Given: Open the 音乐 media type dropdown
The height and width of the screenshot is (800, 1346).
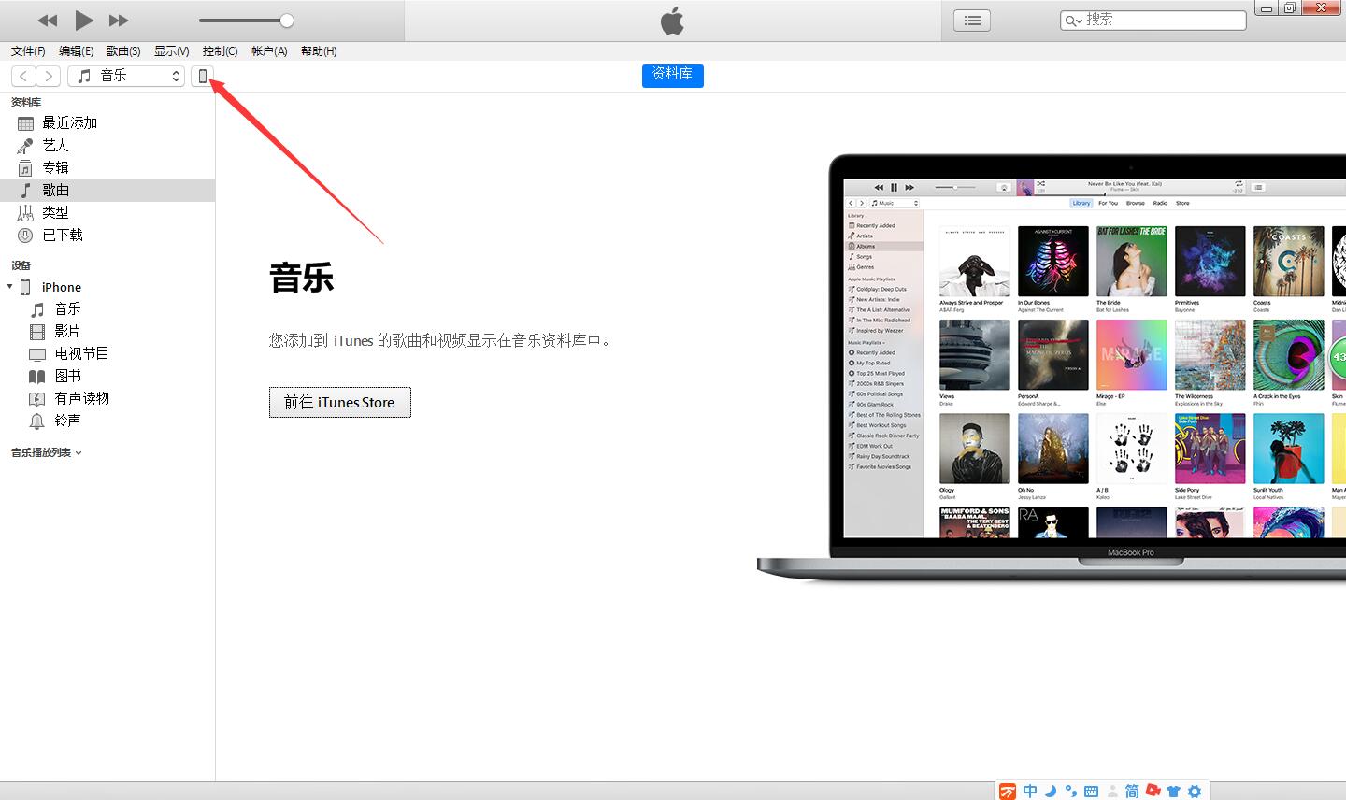Looking at the screenshot, I should [126, 76].
